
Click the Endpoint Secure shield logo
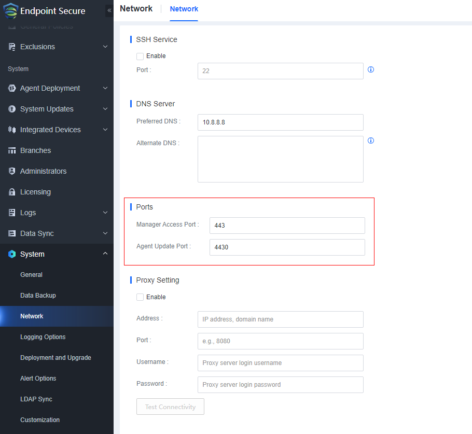[x=10, y=11]
